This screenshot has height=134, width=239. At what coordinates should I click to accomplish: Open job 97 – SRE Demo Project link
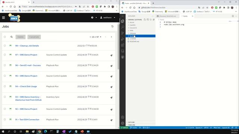click(26, 55)
